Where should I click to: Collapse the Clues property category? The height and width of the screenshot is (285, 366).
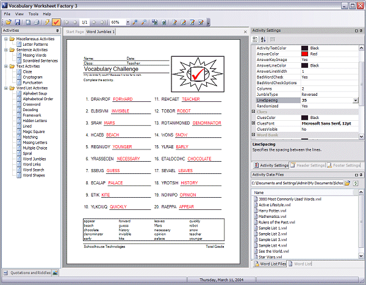coord(253,112)
